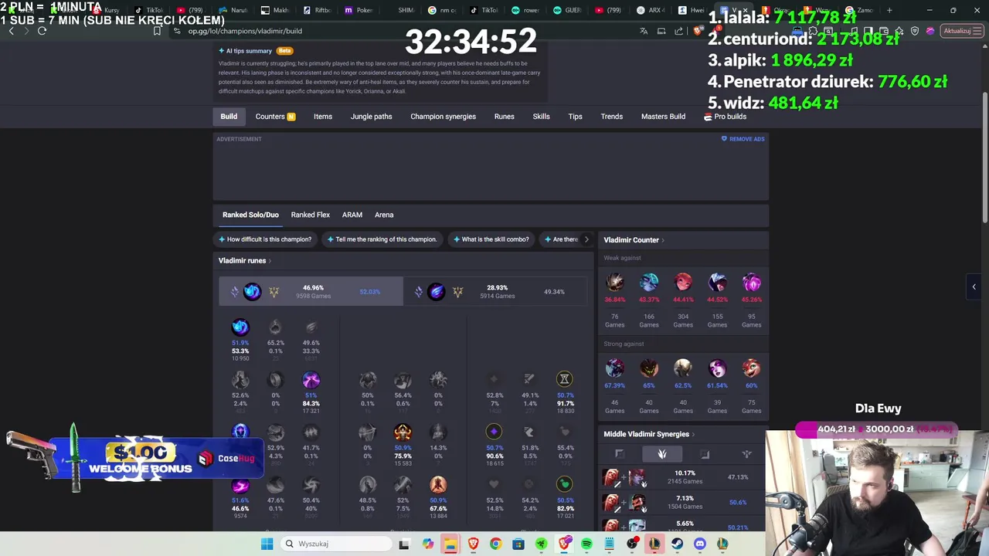Click the Windows Start button
989x556 pixels.
pyautogui.click(x=267, y=544)
